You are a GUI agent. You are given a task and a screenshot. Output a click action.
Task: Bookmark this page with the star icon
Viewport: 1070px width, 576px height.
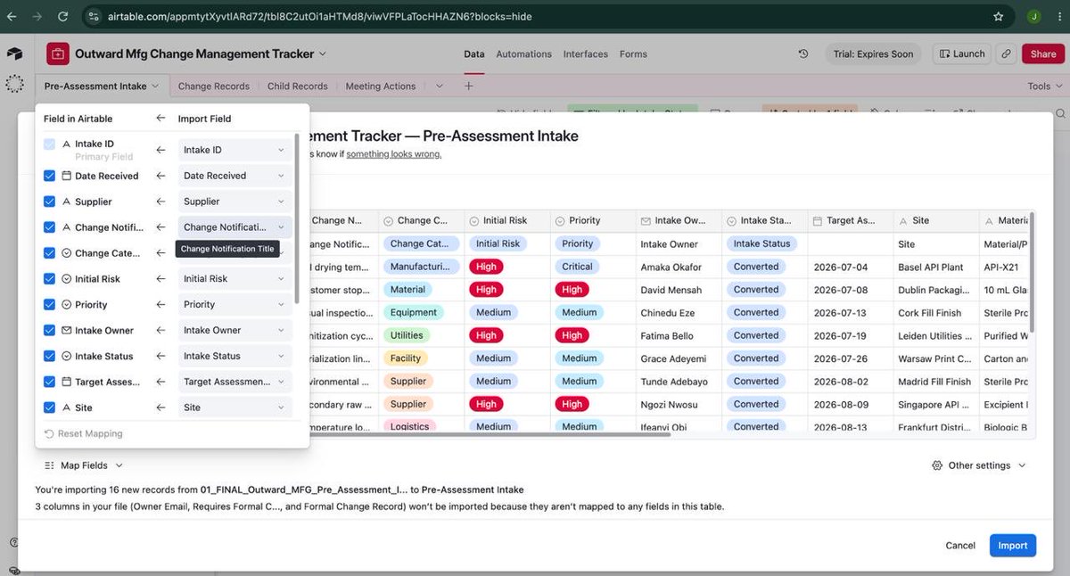[999, 16]
